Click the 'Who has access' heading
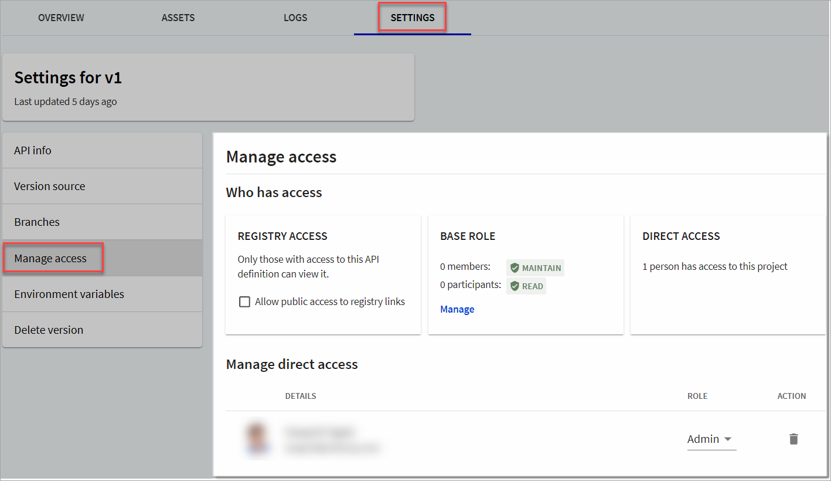Image resolution: width=831 pixels, height=481 pixels. (x=274, y=192)
